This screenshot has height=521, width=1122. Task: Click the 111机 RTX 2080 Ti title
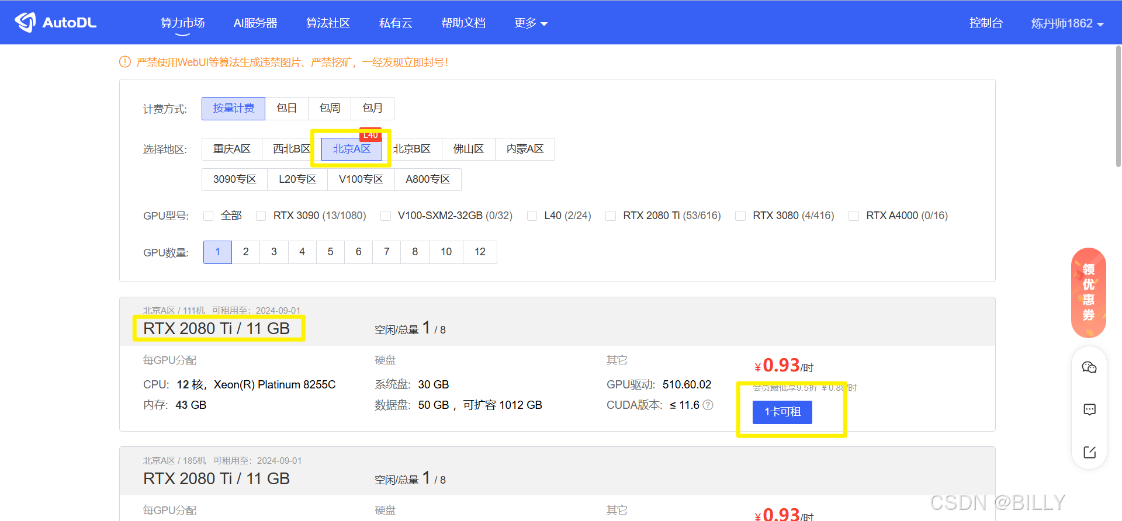[217, 328]
